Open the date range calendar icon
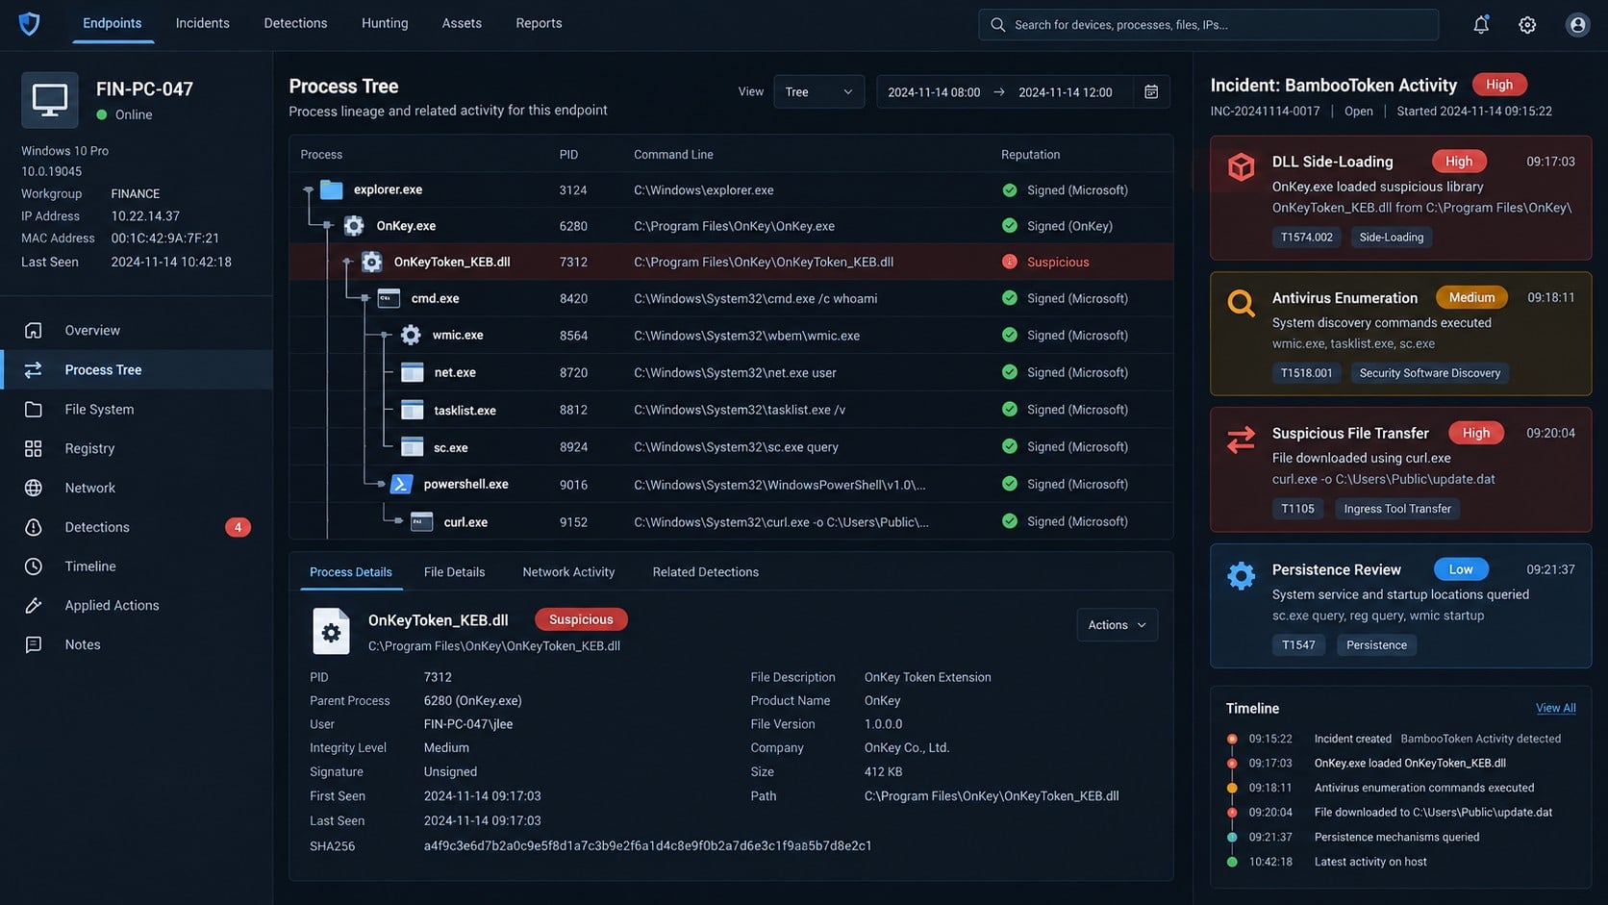Image resolution: width=1608 pixels, height=905 pixels. click(1151, 92)
